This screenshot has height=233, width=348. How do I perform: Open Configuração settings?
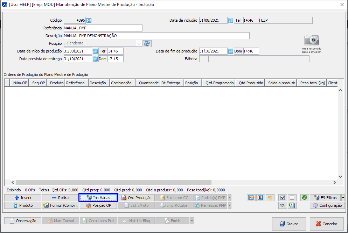(x=327, y=205)
